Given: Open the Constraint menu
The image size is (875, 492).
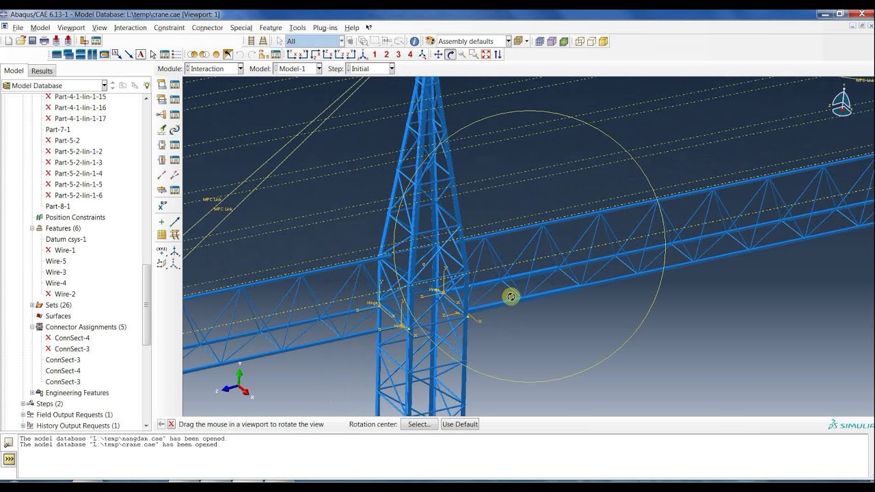Looking at the screenshot, I should point(169,28).
